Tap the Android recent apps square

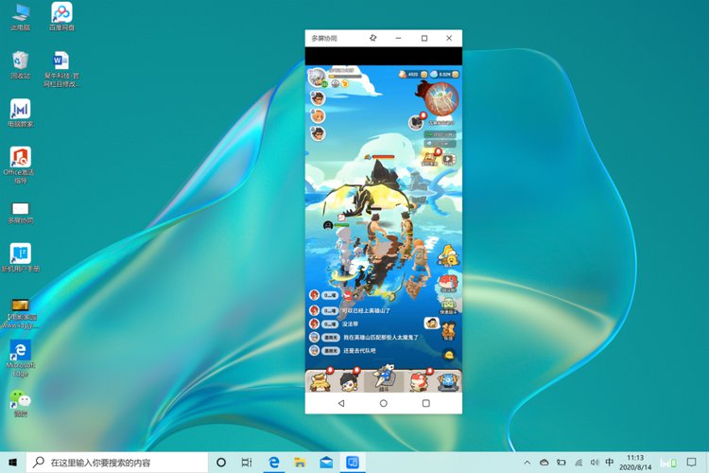pyautogui.click(x=425, y=403)
